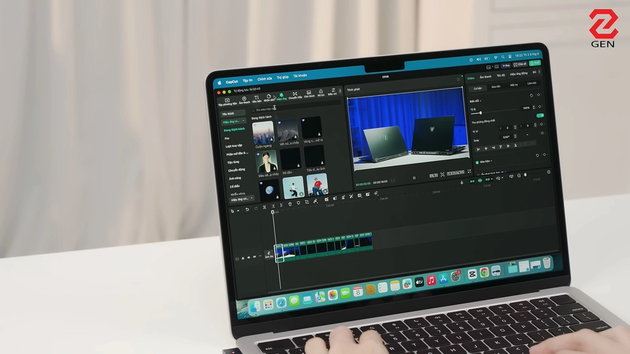The height and width of the screenshot is (354, 630).
Task: Click the microphone record icon above timeline
Action: click(462, 183)
